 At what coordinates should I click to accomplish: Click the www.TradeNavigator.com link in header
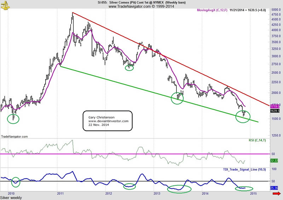[129, 6]
